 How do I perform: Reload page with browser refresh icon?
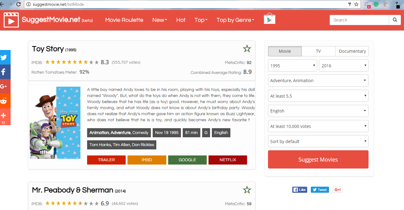pos(19,4)
